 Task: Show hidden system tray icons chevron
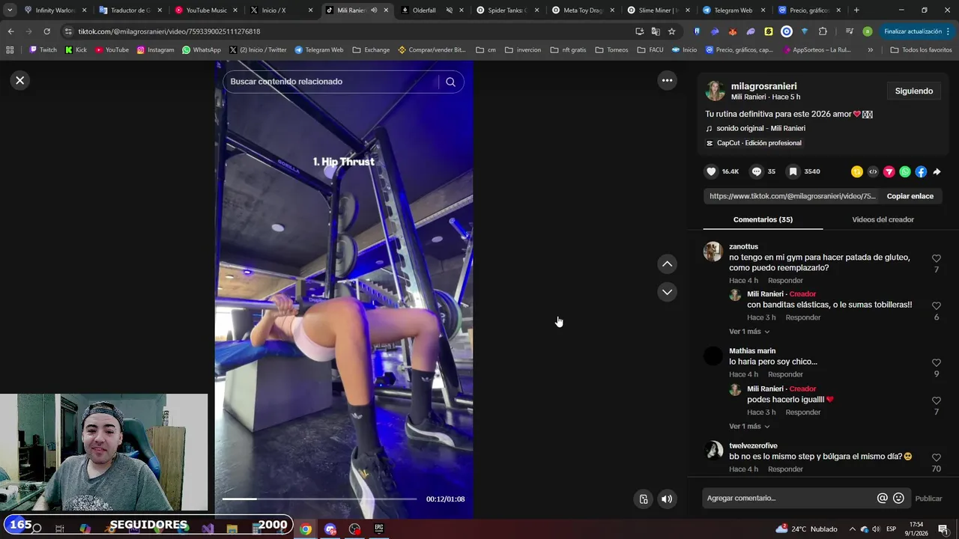pyautogui.click(x=852, y=529)
